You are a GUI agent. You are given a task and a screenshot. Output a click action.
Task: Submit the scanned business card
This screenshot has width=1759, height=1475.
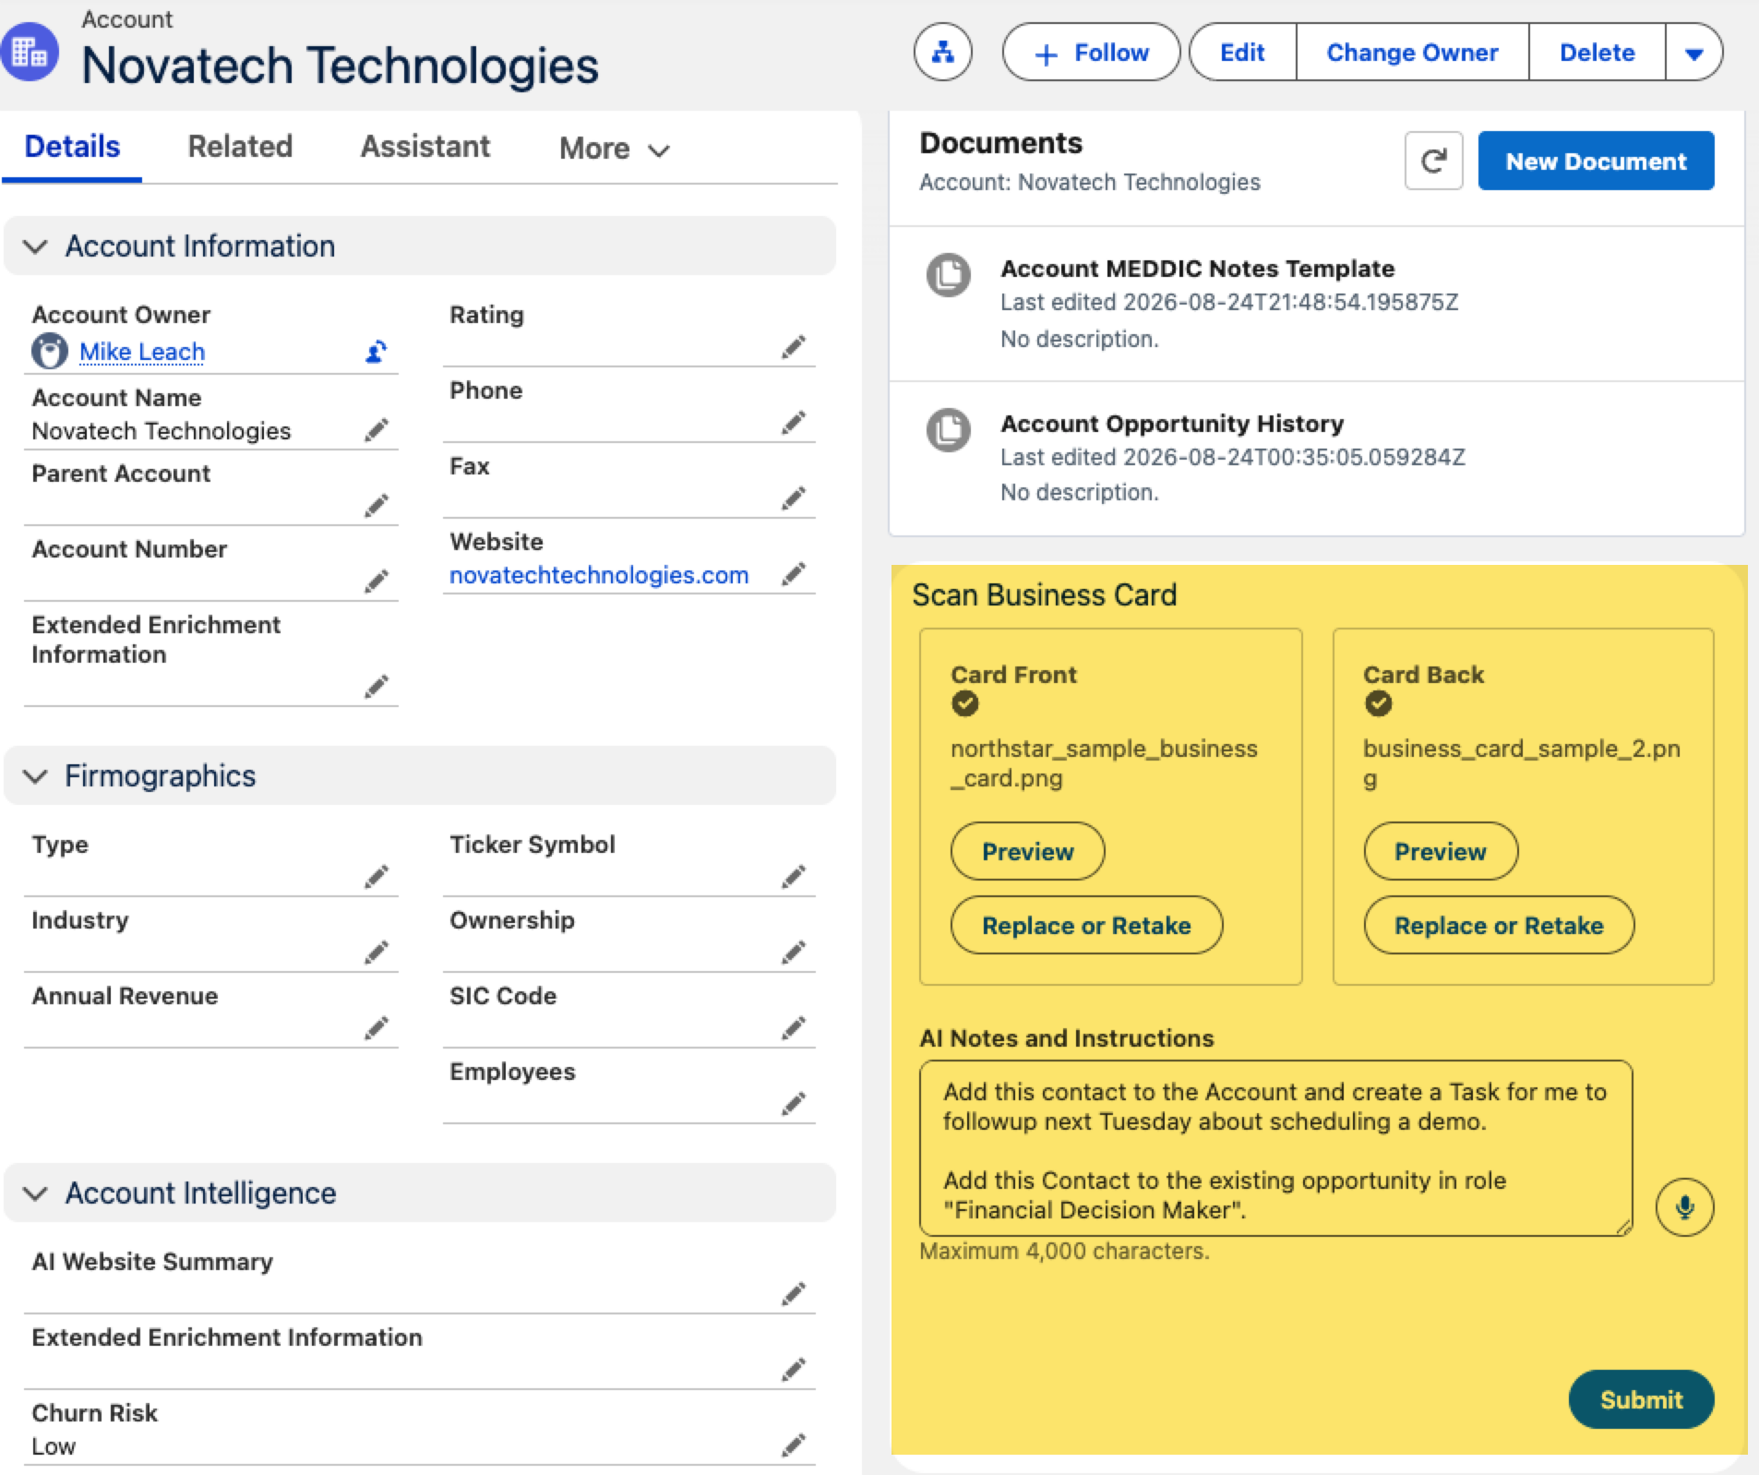click(1641, 1399)
